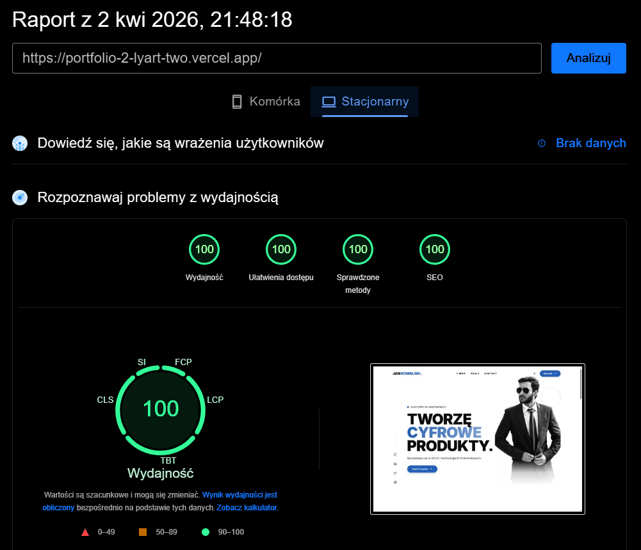Click the FCP metric label
The image size is (641, 550).
tap(183, 362)
